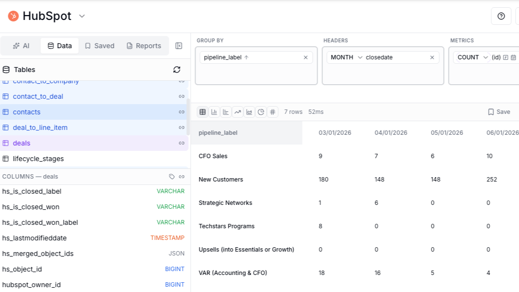Click the 252 value for New Customers
The height and width of the screenshot is (292, 519).
click(492, 180)
